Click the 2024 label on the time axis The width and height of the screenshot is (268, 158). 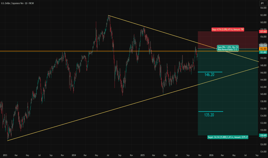(74, 155)
